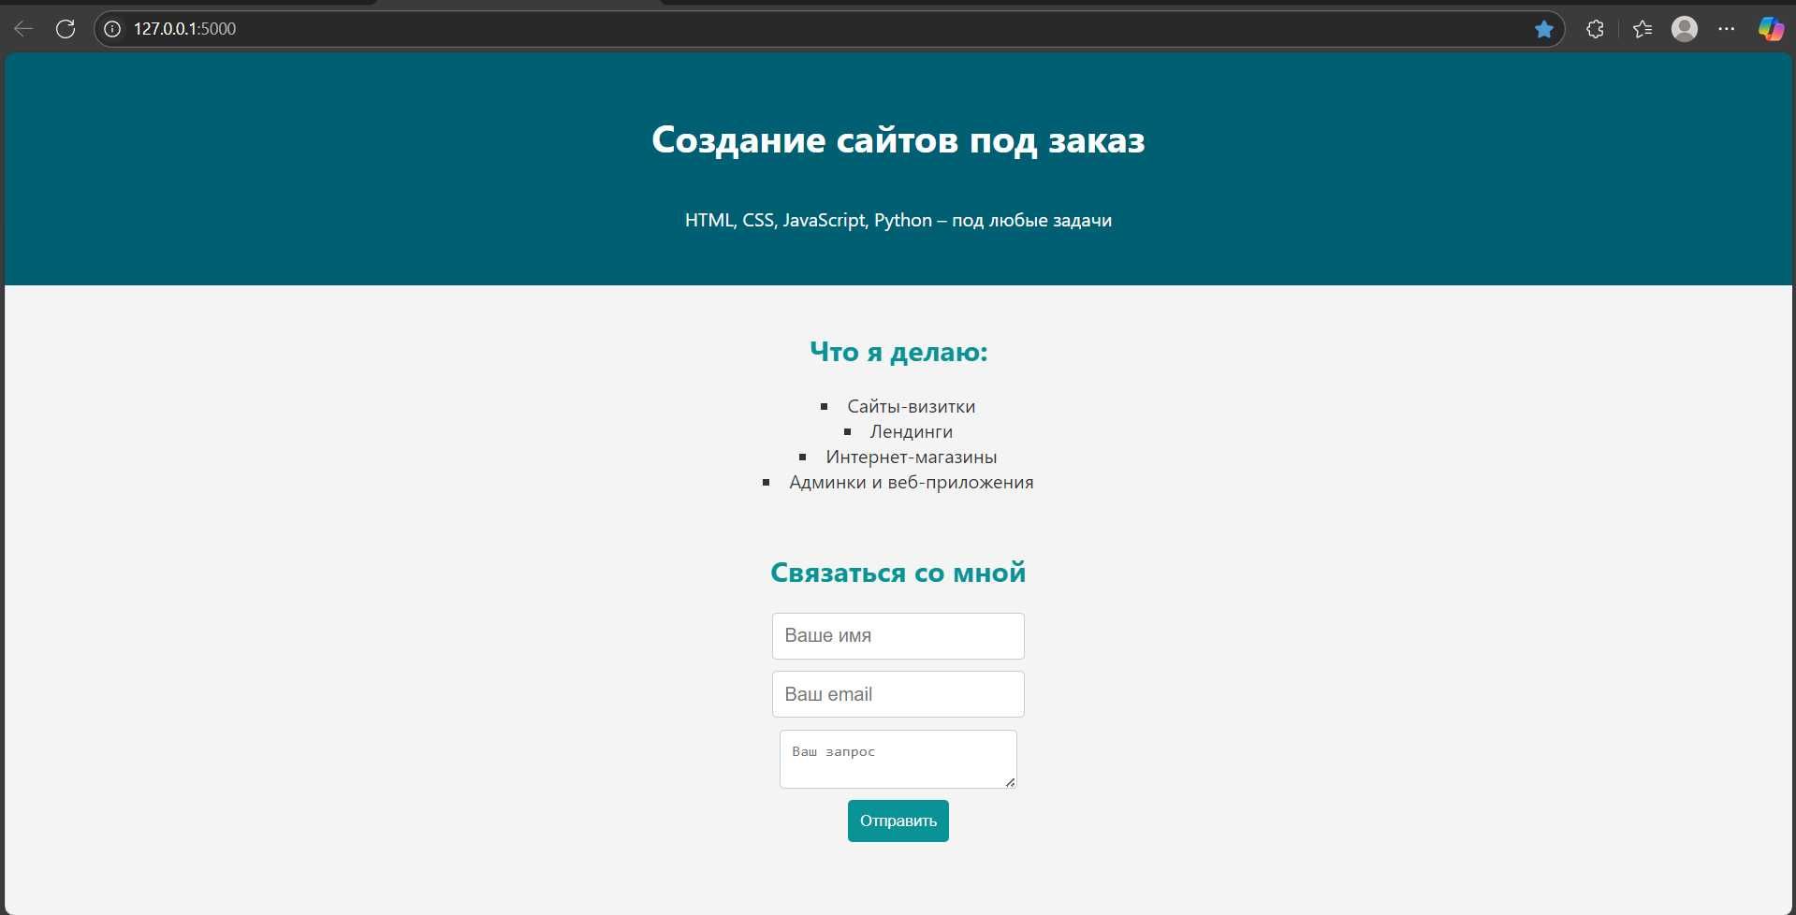This screenshot has height=915, width=1796.
Task: Launch the Copilot icon
Action: click(x=1771, y=29)
